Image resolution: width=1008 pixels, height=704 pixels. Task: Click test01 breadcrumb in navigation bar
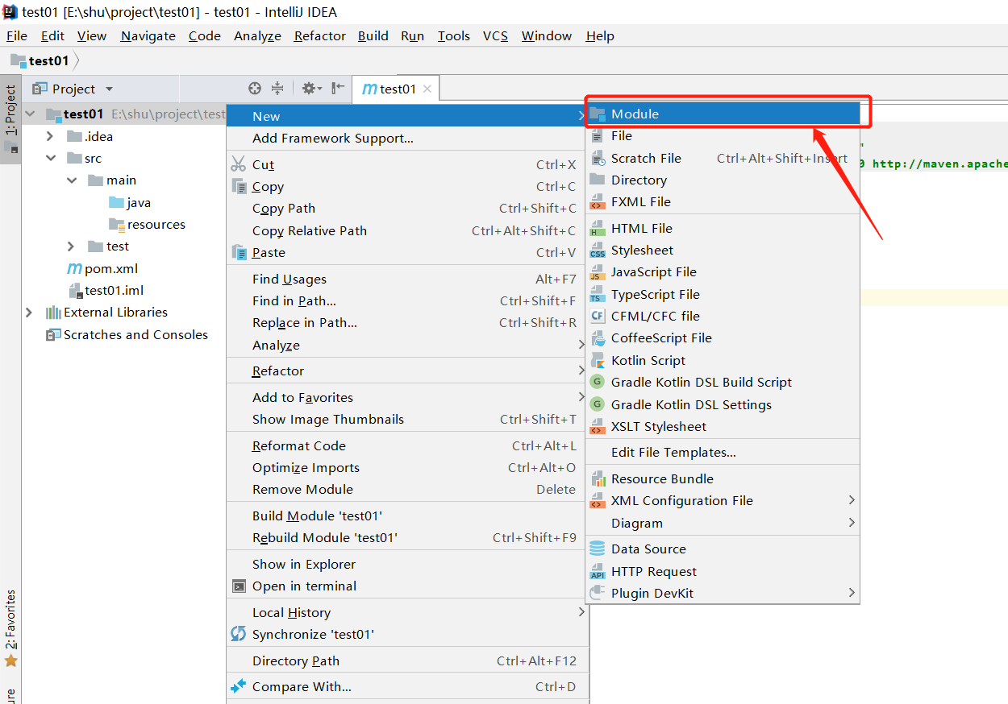(40, 60)
